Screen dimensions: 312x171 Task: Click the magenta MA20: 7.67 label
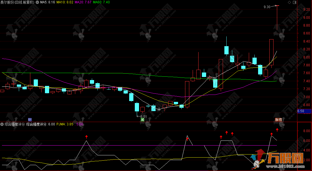[83, 3]
